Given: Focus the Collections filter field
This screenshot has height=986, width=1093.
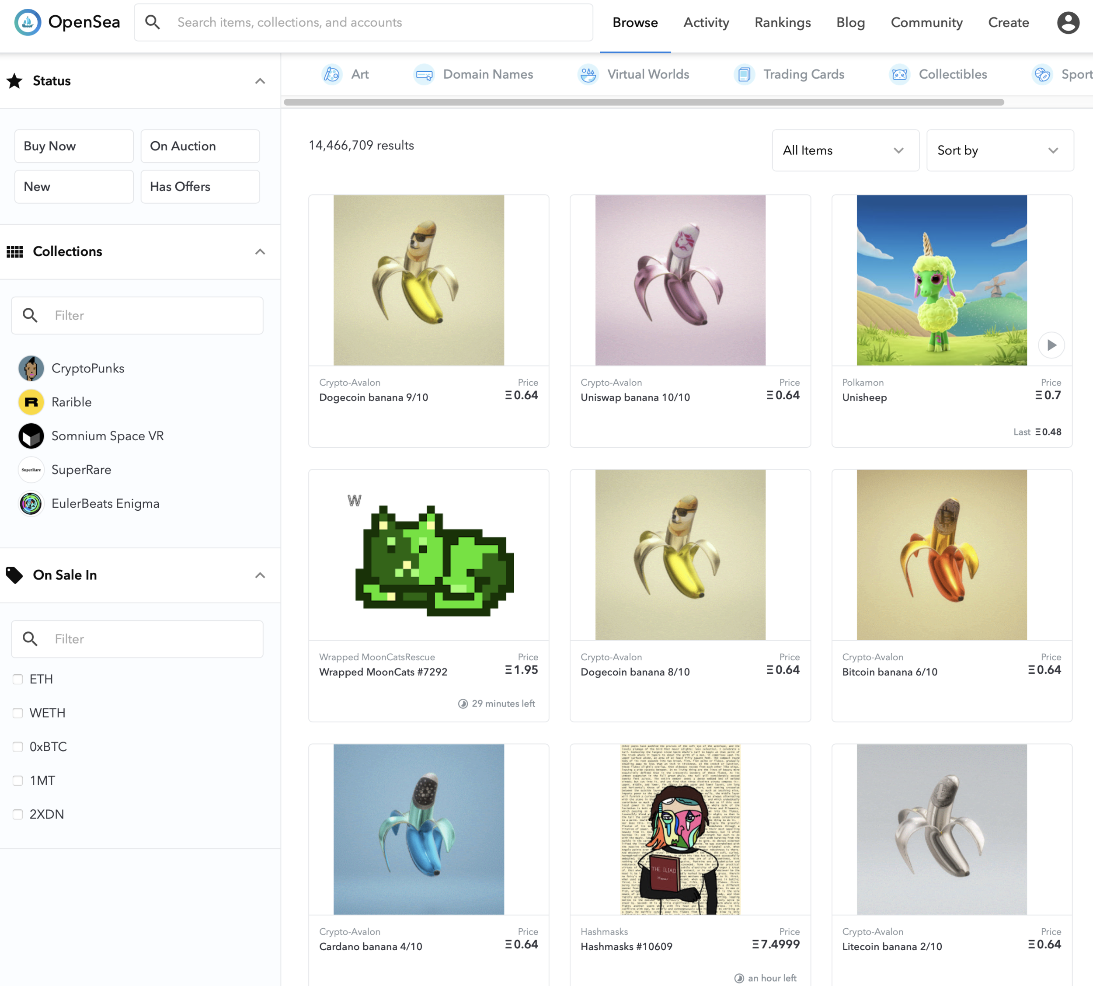Looking at the screenshot, I should pos(137,315).
